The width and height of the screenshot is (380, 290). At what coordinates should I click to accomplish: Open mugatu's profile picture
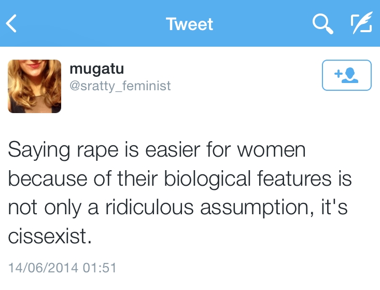(34, 86)
